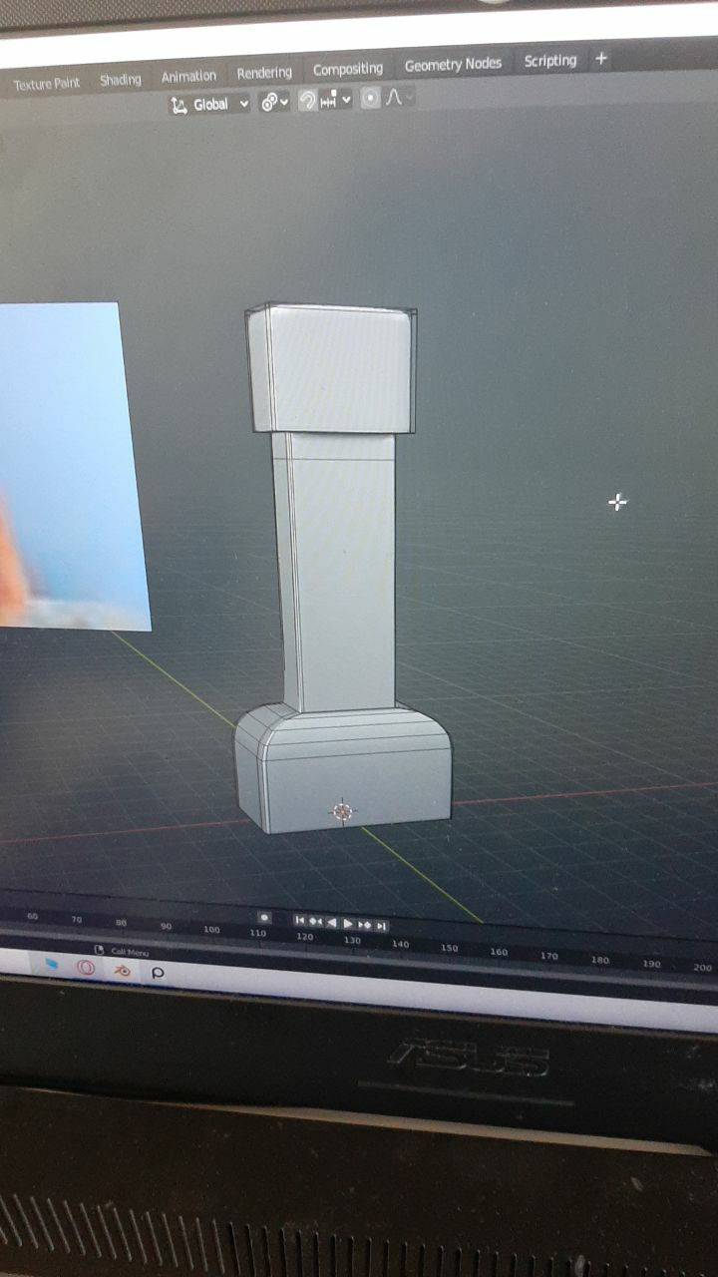Switch to Geometry Nodes workspace tab
The image size is (718, 1277).
453,65
